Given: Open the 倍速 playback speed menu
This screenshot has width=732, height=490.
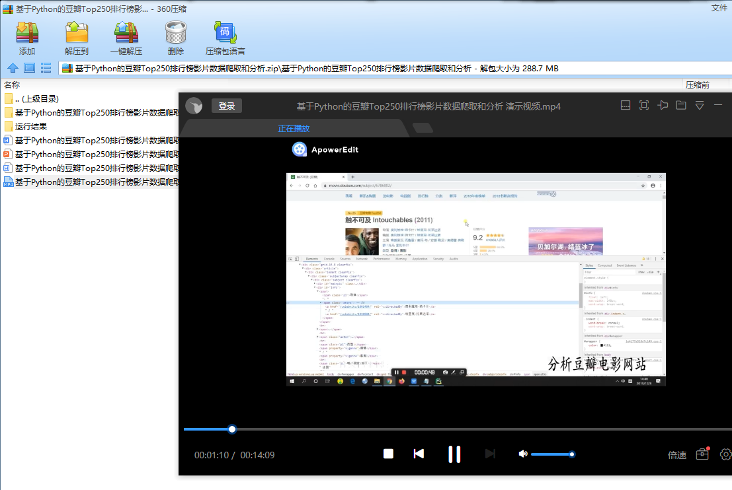Looking at the screenshot, I should click(x=677, y=455).
